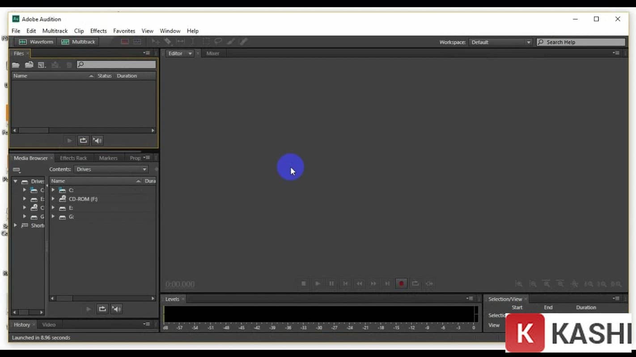636x357 pixels.
Task: Click the Zoom In (Amplitude) icon
Action: pyautogui.click(x=519, y=284)
